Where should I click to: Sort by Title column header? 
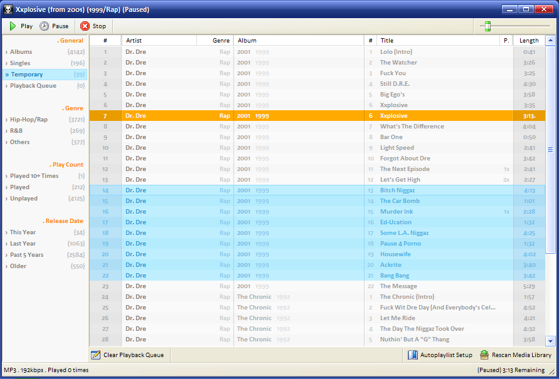point(438,41)
